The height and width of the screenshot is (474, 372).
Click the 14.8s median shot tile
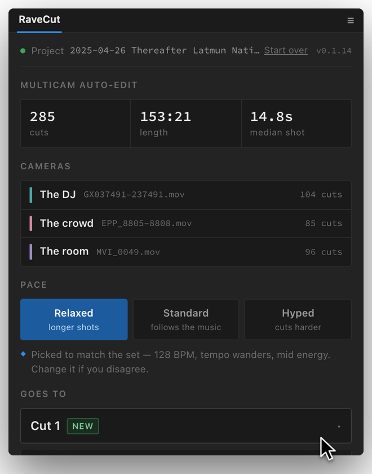[296, 124]
